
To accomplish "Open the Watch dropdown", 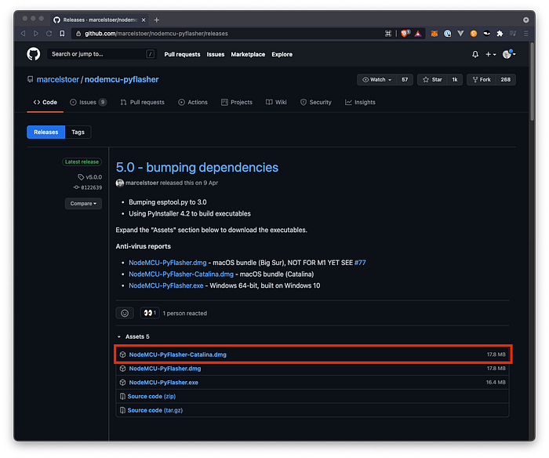I will [376, 79].
